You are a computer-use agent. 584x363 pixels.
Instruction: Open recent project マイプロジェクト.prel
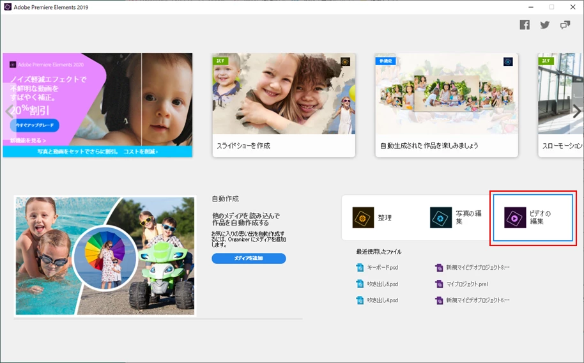point(467,284)
